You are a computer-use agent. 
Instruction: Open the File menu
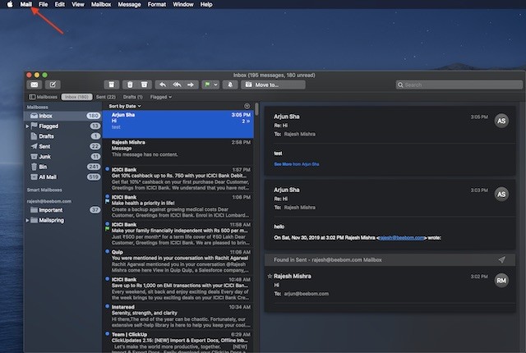click(44, 4)
